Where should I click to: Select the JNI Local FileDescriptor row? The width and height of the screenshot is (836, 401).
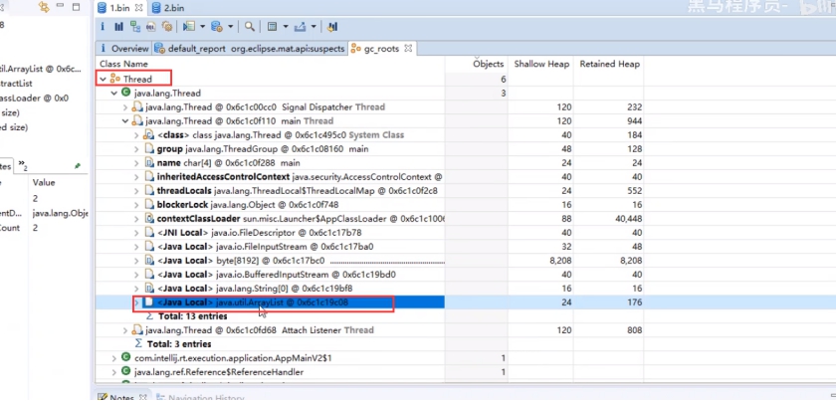[x=259, y=233]
